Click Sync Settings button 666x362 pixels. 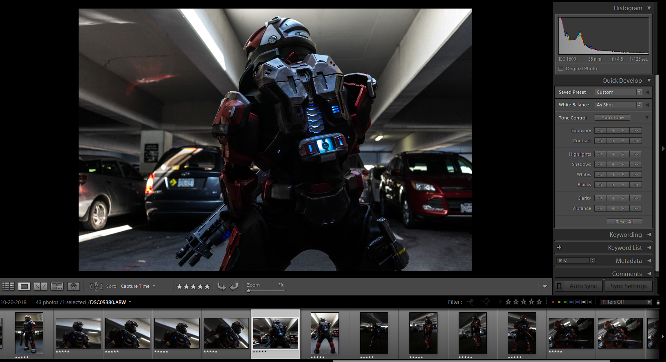[x=629, y=286]
